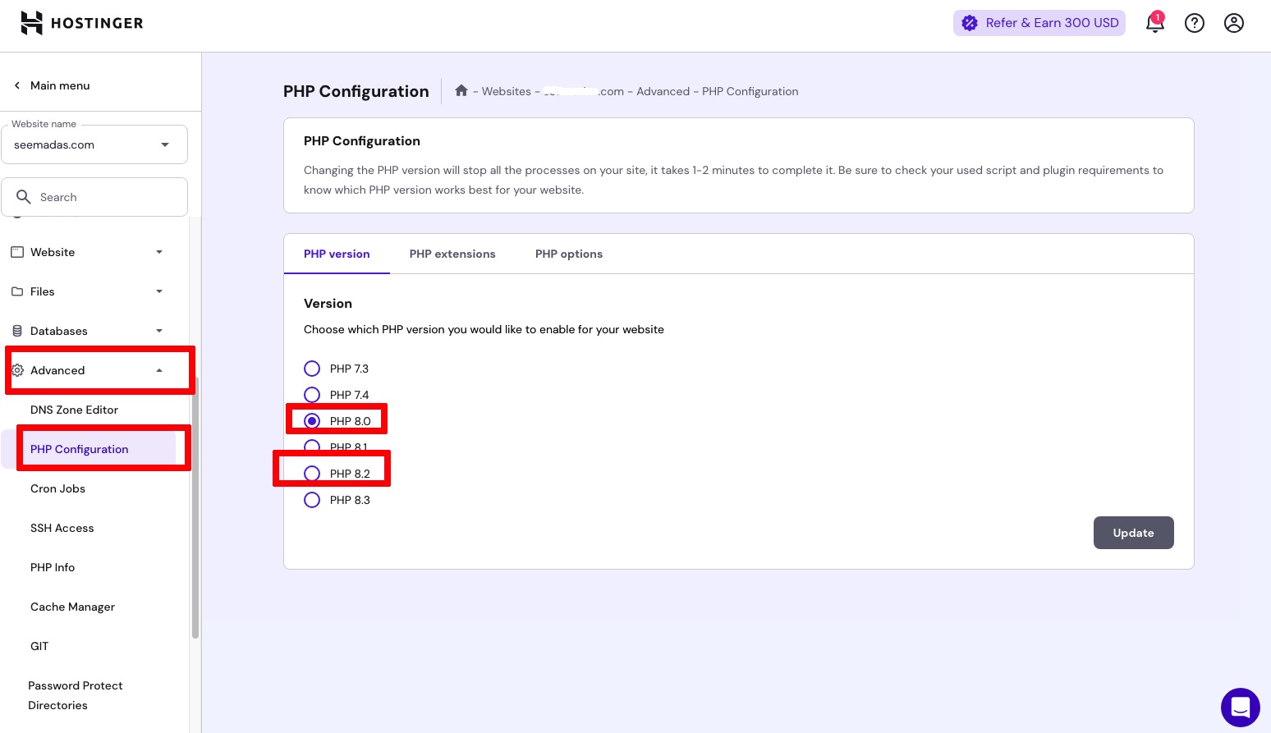Select PHP 7.4 version
Screen dimensions: 1271x733
312,395
